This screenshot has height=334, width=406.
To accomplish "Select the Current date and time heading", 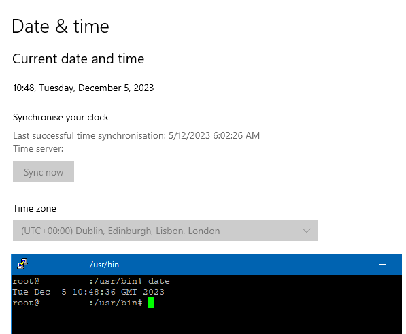I will coord(78,59).
